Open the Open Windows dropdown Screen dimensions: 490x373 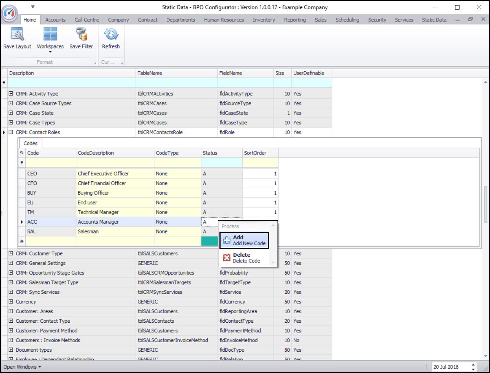[22, 367]
